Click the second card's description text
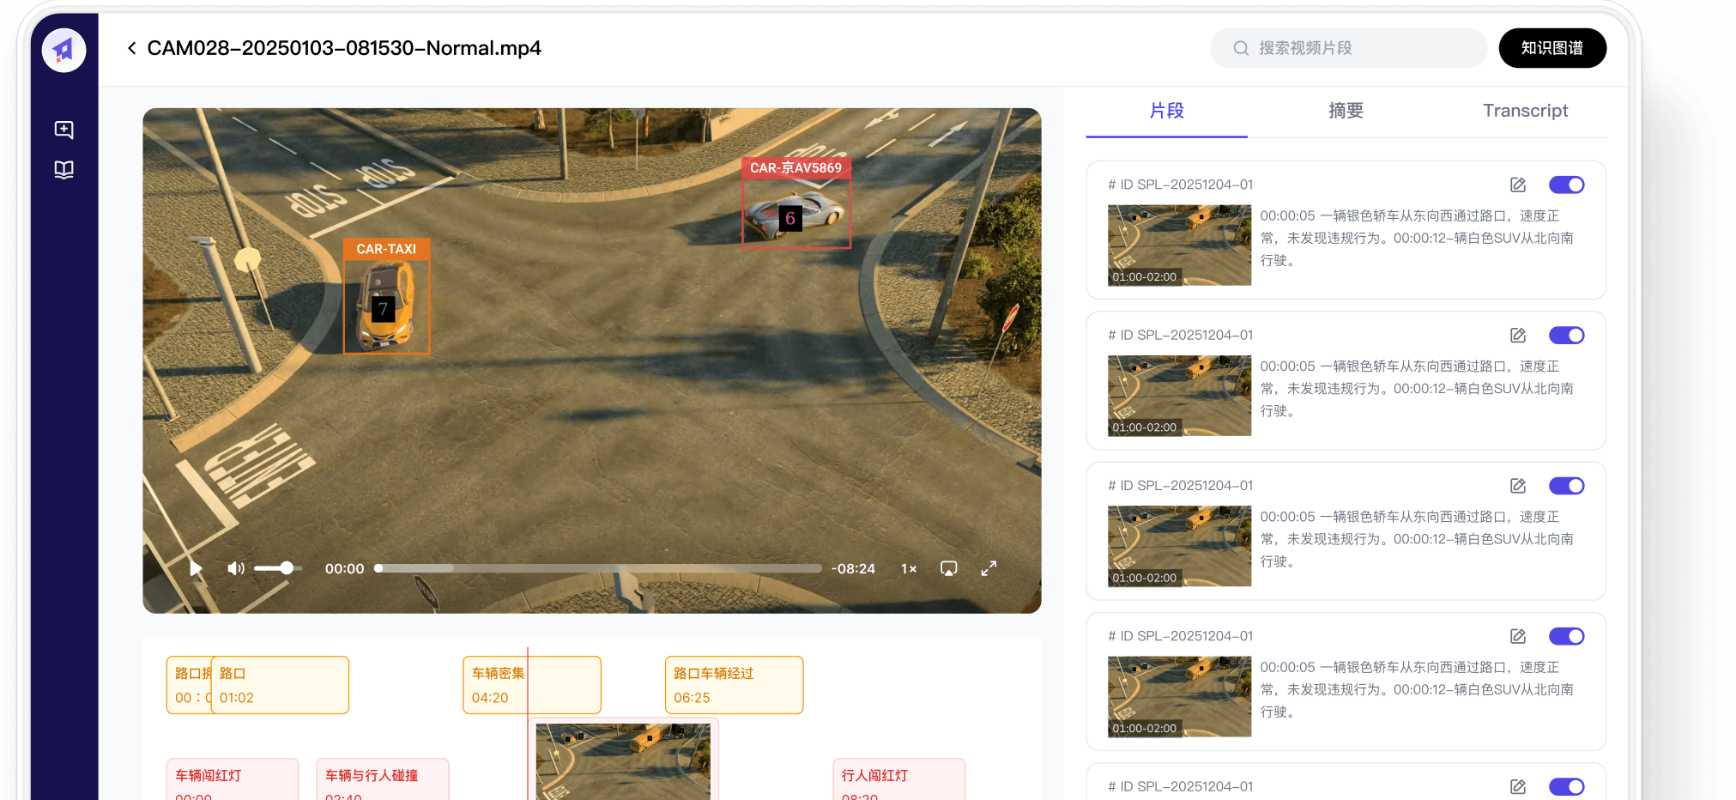 1417,389
